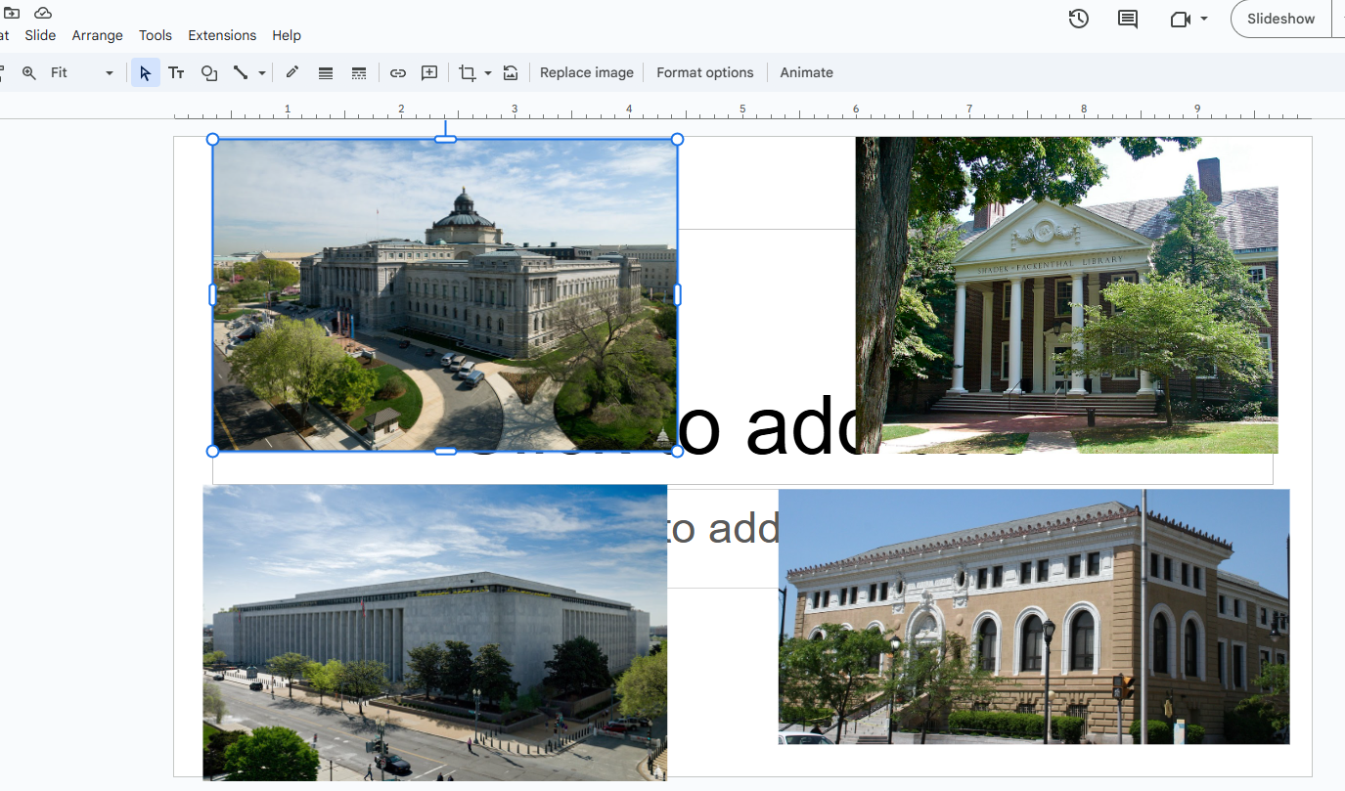Select the Scribble pen tool
The image size is (1345, 791).
click(291, 72)
